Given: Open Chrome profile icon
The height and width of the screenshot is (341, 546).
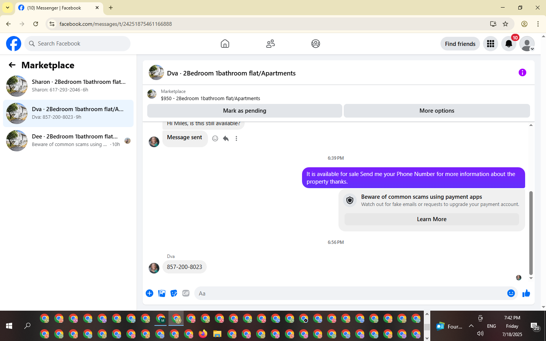Looking at the screenshot, I should pos(524,24).
